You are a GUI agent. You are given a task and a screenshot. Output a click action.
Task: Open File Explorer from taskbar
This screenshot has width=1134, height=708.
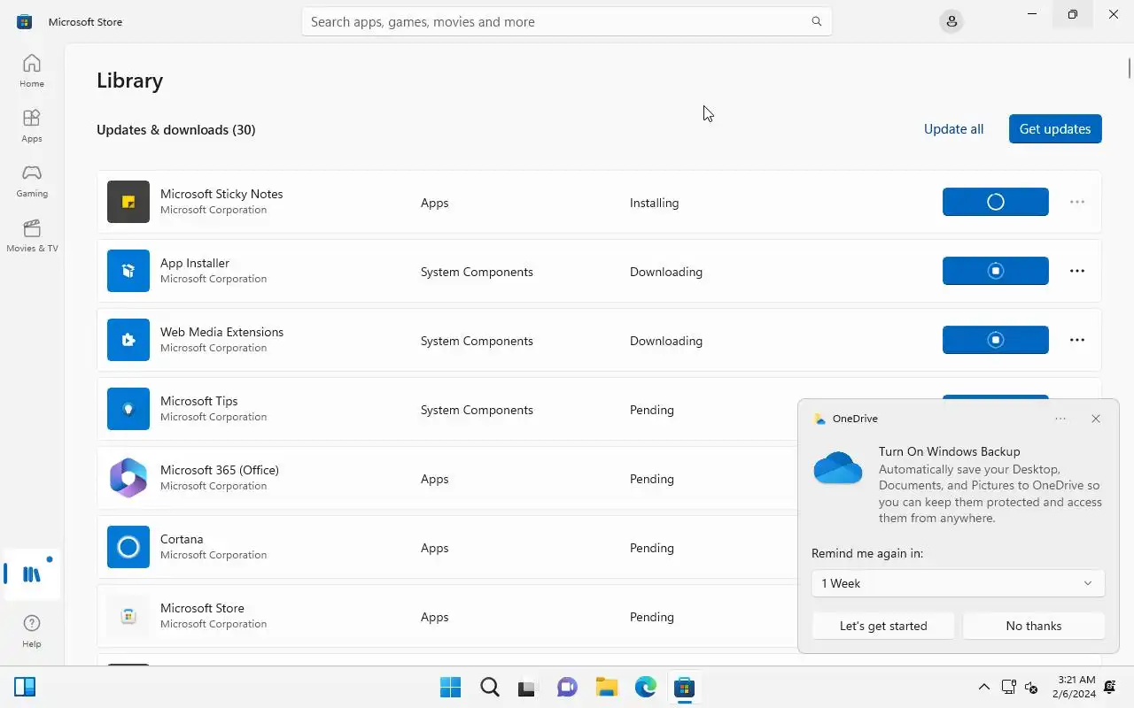(x=606, y=687)
